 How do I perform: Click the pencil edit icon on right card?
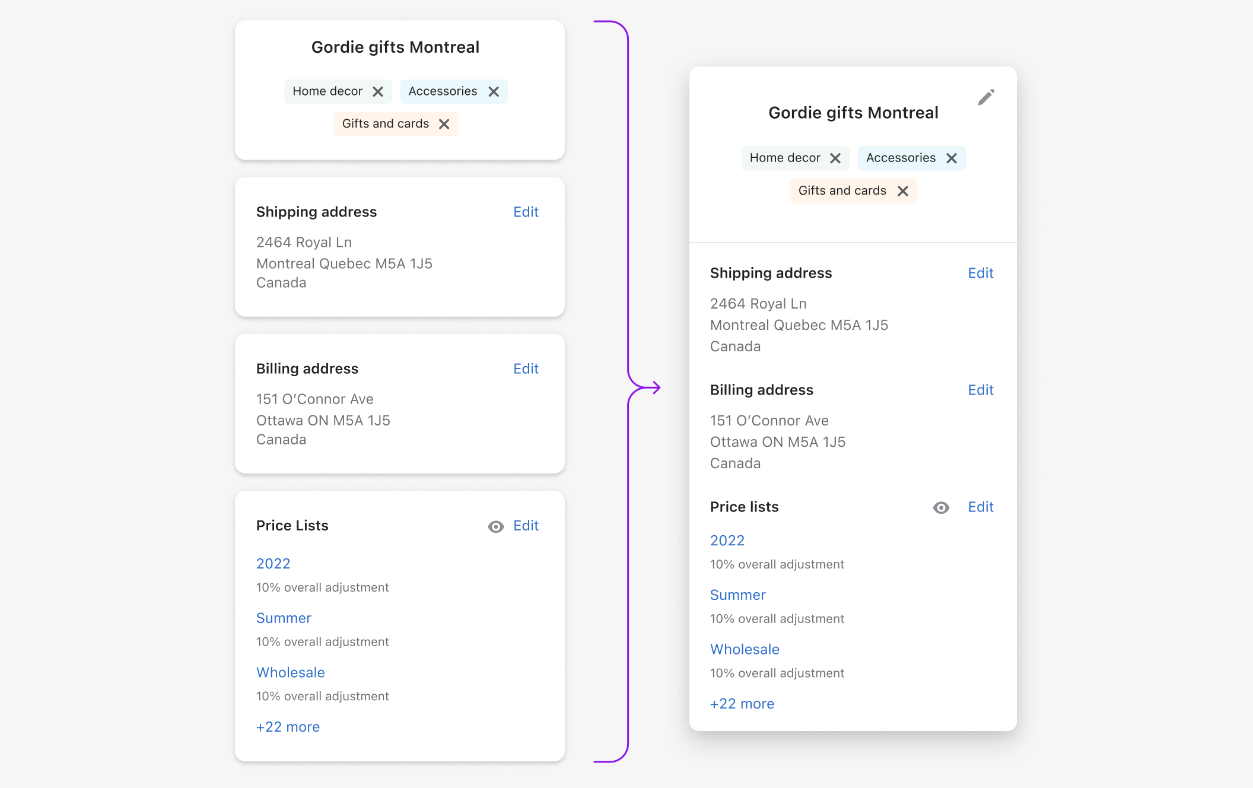point(986,97)
